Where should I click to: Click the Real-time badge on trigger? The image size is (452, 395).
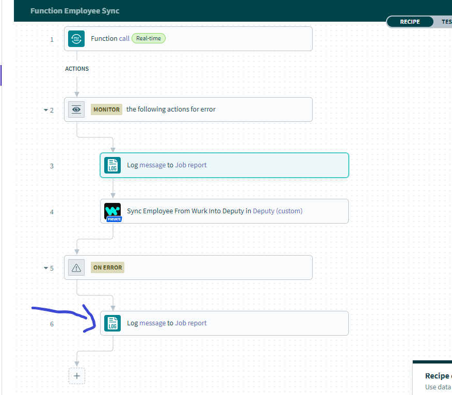[149, 38]
